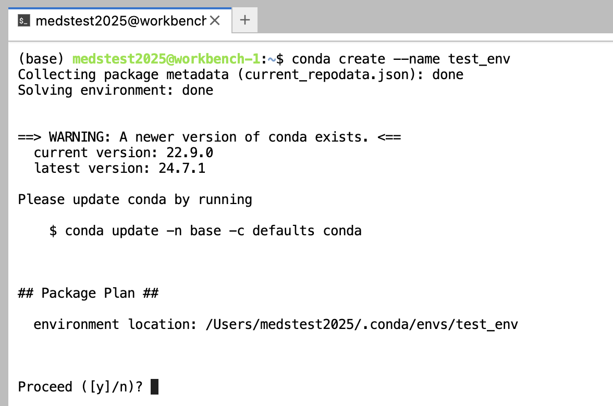Image resolution: width=613 pixels, height=406 pixels.
Task: Open a new terminal tab with plus button
Action: [x=245, y=20]
